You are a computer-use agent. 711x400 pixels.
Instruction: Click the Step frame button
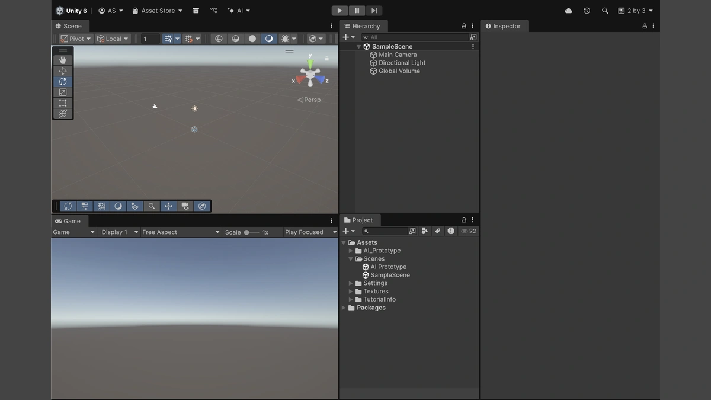374,11
